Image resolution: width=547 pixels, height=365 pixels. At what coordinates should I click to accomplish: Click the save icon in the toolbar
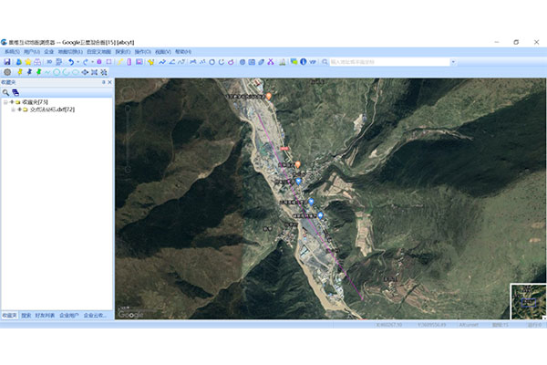point(8,62)
